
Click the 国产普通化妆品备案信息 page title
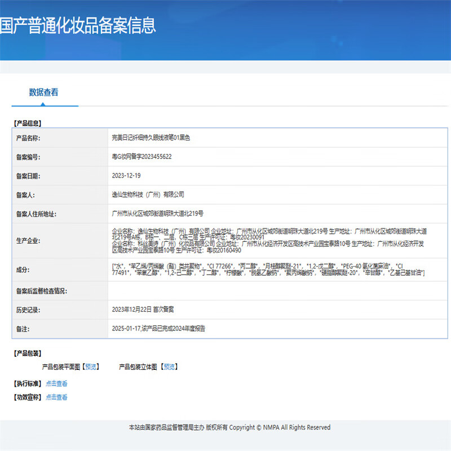point(78,25)
